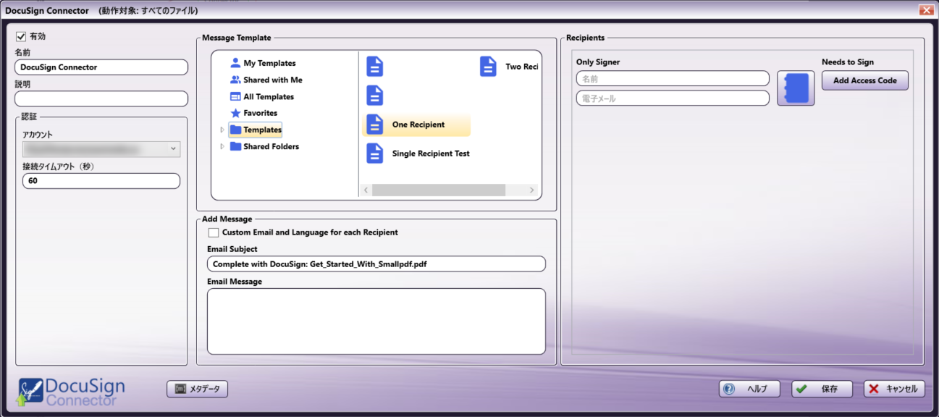The width and height of the screenshot is (939, 417).
Task: Enable Custom Email and Language for each Recipient
Action: pos(214,232)
